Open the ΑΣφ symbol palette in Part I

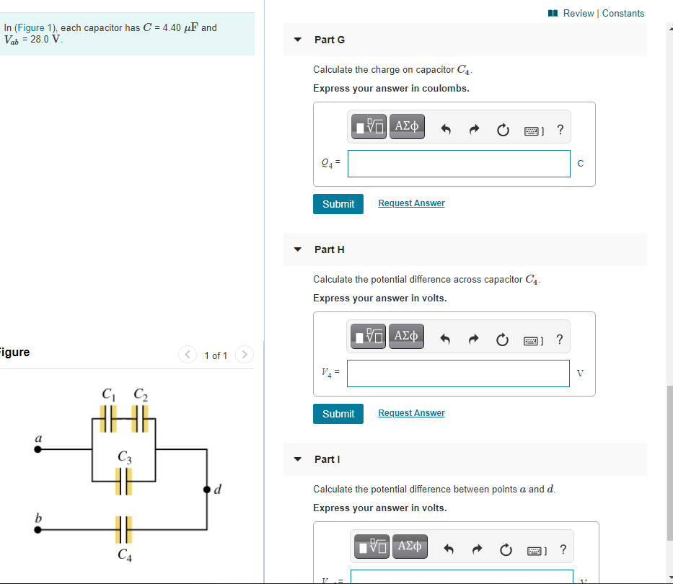pyautogui.click(x=410, y=547)
